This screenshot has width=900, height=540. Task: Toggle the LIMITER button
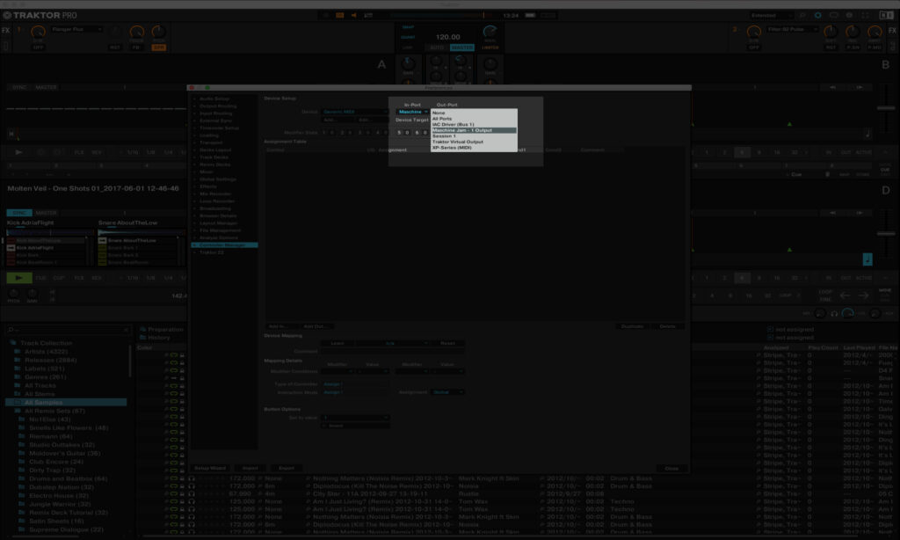[x=490, y=47]
